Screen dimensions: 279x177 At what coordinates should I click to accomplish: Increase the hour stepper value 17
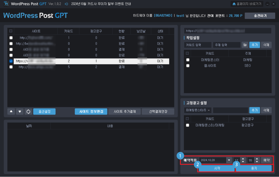coord(243,159)
